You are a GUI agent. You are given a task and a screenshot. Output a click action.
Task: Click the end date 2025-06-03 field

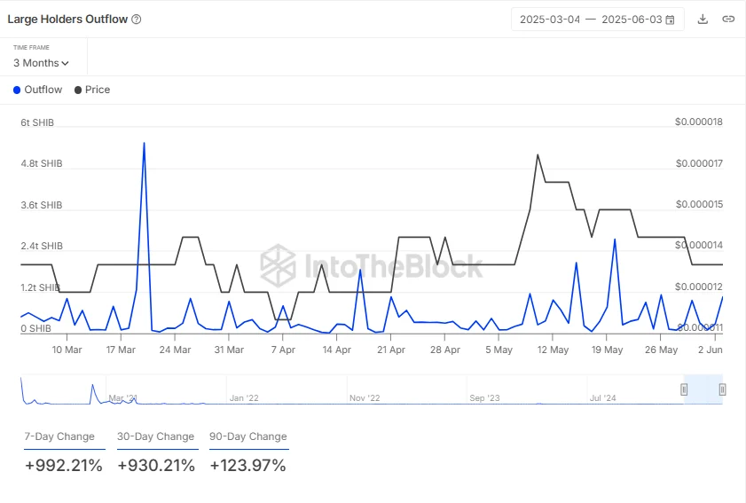[632, 20]
